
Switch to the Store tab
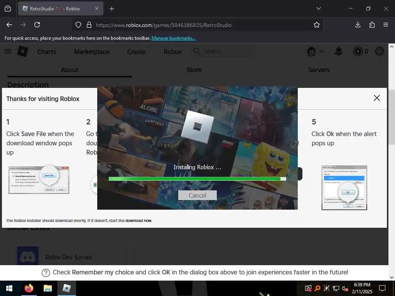coord(194,70)
